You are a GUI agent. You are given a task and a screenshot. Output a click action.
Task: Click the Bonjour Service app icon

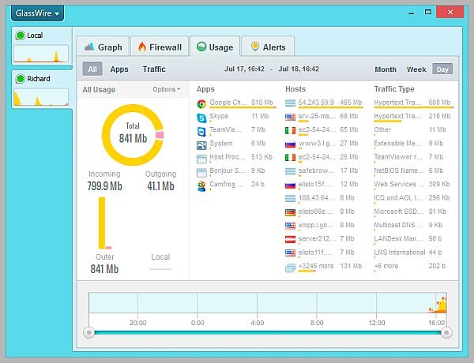[201, 172]
